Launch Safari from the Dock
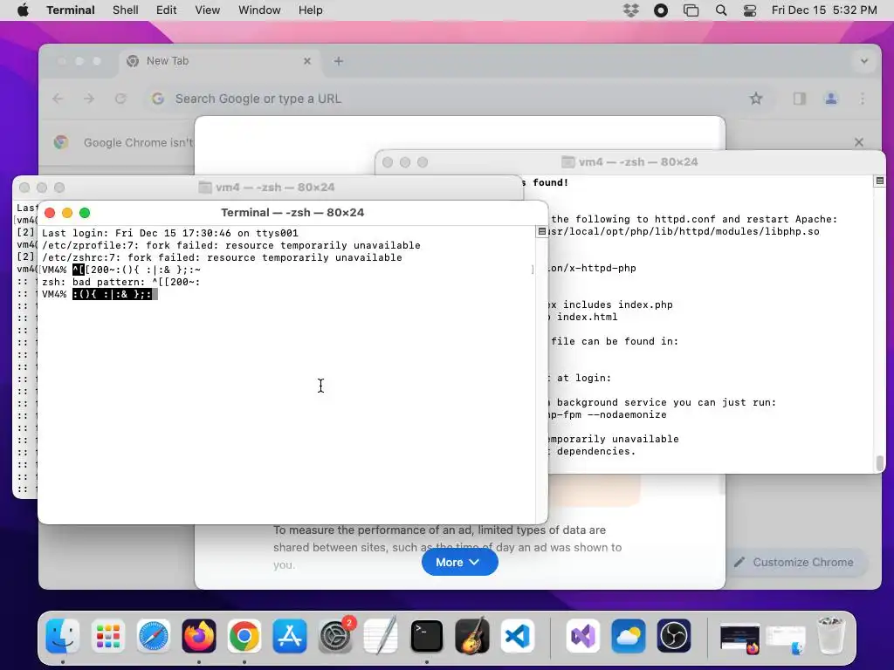894x670 pixels. [x=154, y=636]
